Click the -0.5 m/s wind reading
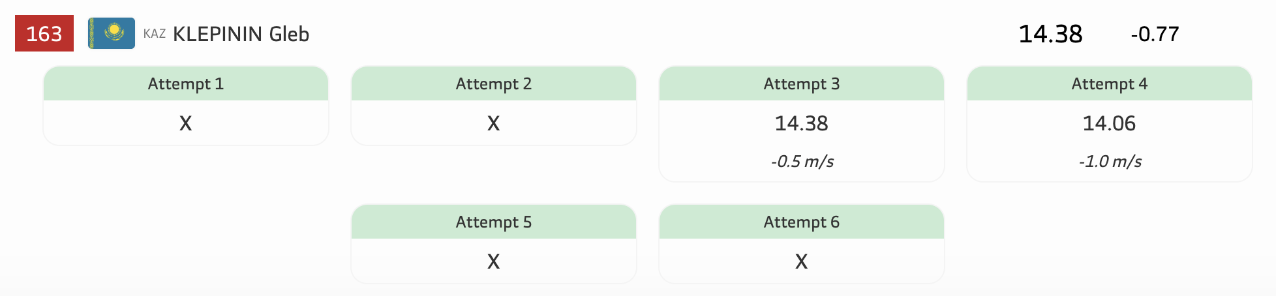 (802, 161)
